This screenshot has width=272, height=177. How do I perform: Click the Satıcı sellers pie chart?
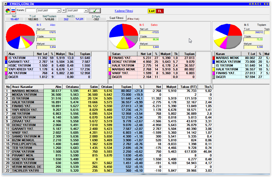point(124,36)
